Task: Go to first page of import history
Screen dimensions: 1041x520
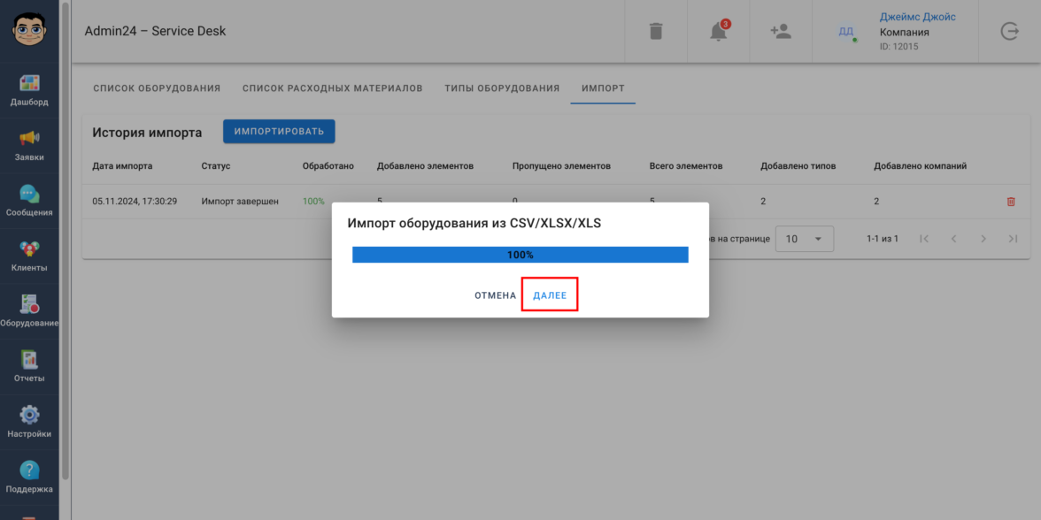Action: (x=924, y=239)
